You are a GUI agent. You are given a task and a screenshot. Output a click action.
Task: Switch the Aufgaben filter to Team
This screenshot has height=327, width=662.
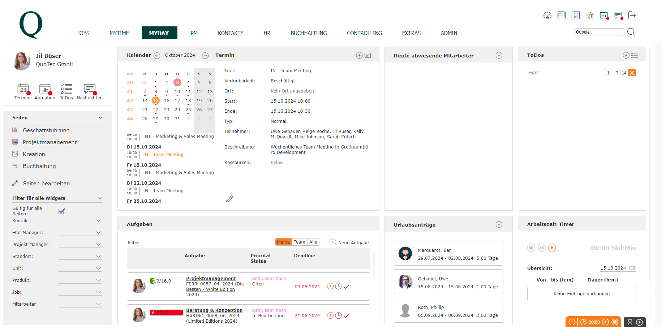click(299, 242)
